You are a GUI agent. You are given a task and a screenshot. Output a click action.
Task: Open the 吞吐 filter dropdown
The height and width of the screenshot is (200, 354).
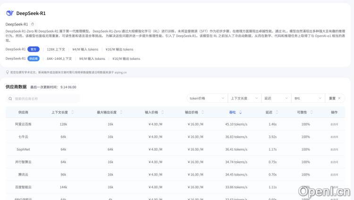point(308,98)
